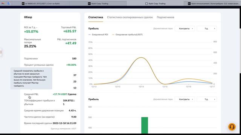The width and height of the screenshot is (241, 135).
Task: Click the +55.07% ROI value
Action: click(31, 31)
